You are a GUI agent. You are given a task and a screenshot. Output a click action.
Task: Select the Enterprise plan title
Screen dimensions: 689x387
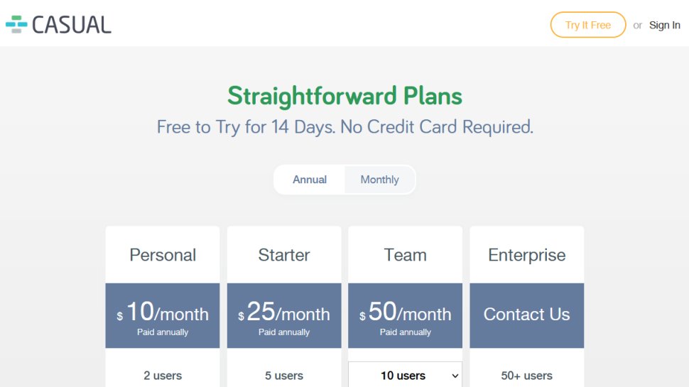[x=526, y=255]
